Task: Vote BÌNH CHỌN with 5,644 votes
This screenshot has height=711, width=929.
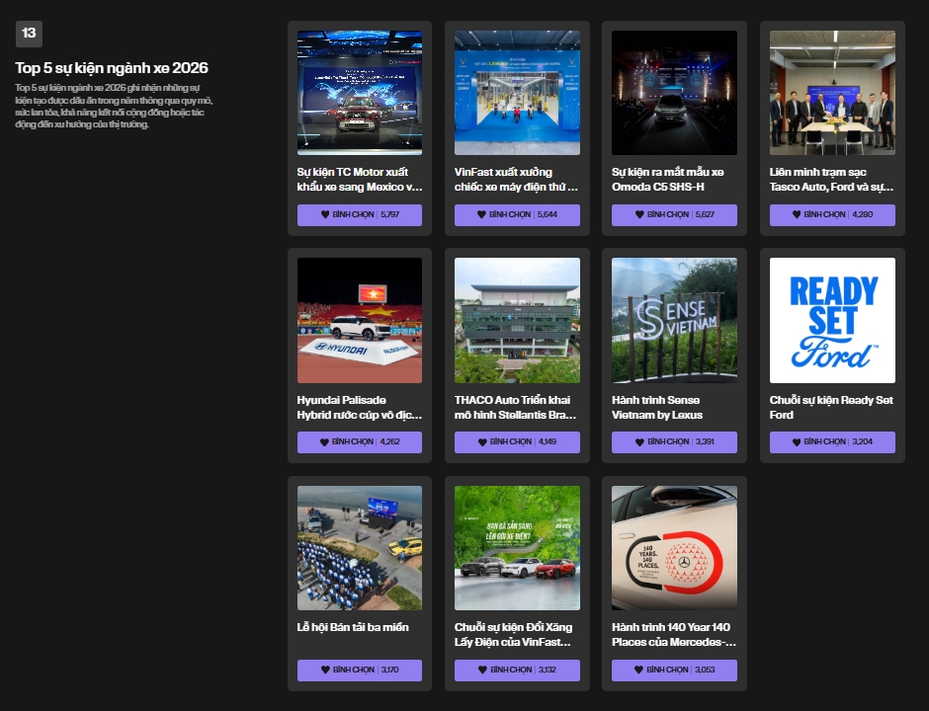Action: (x=517, y=215)
